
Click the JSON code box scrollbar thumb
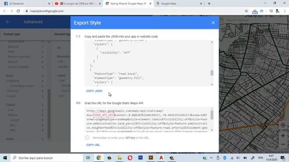click(x=212, y=73)
